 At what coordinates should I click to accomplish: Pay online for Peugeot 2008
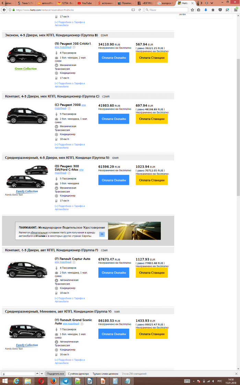pos(113,119)
